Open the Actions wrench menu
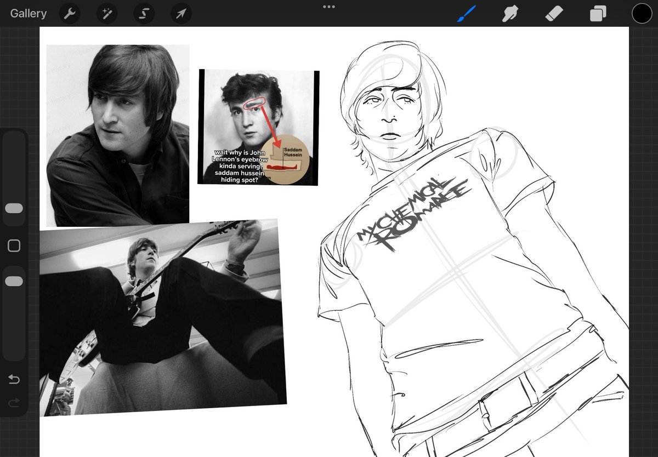Viewport: 658px width, 457px height. point(69,14)
